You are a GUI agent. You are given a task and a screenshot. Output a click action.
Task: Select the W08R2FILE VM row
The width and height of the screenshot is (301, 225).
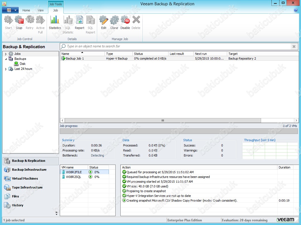click(85, 172)
